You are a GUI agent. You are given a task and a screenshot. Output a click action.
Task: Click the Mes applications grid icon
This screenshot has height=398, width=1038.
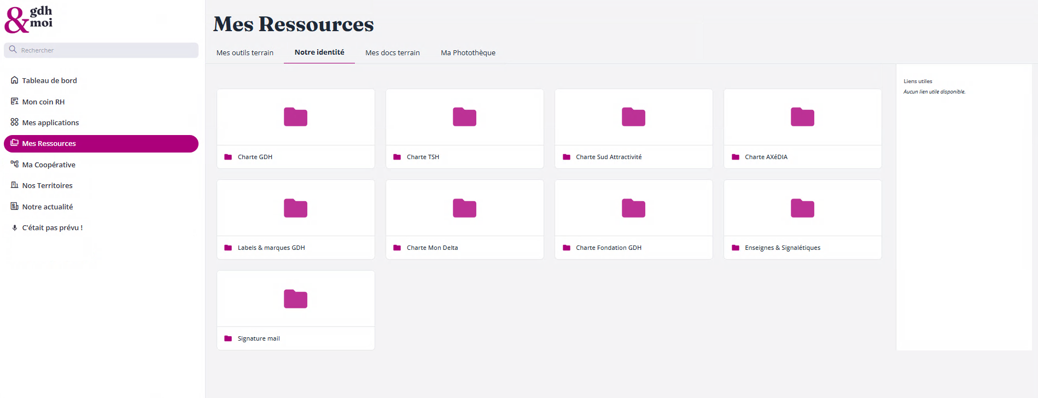pos(15,122)
